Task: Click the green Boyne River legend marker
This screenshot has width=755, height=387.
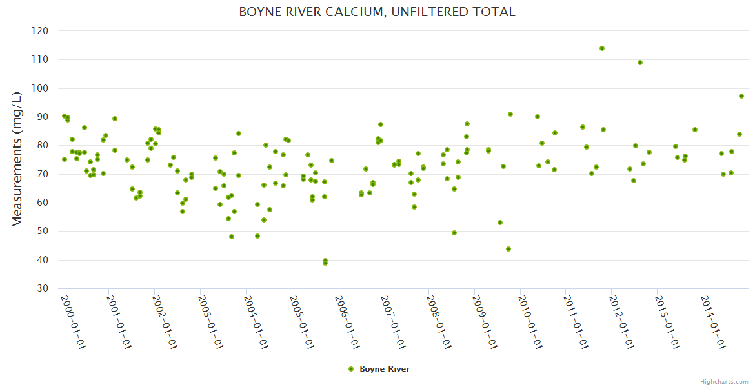Action: [x=351, y=369]
